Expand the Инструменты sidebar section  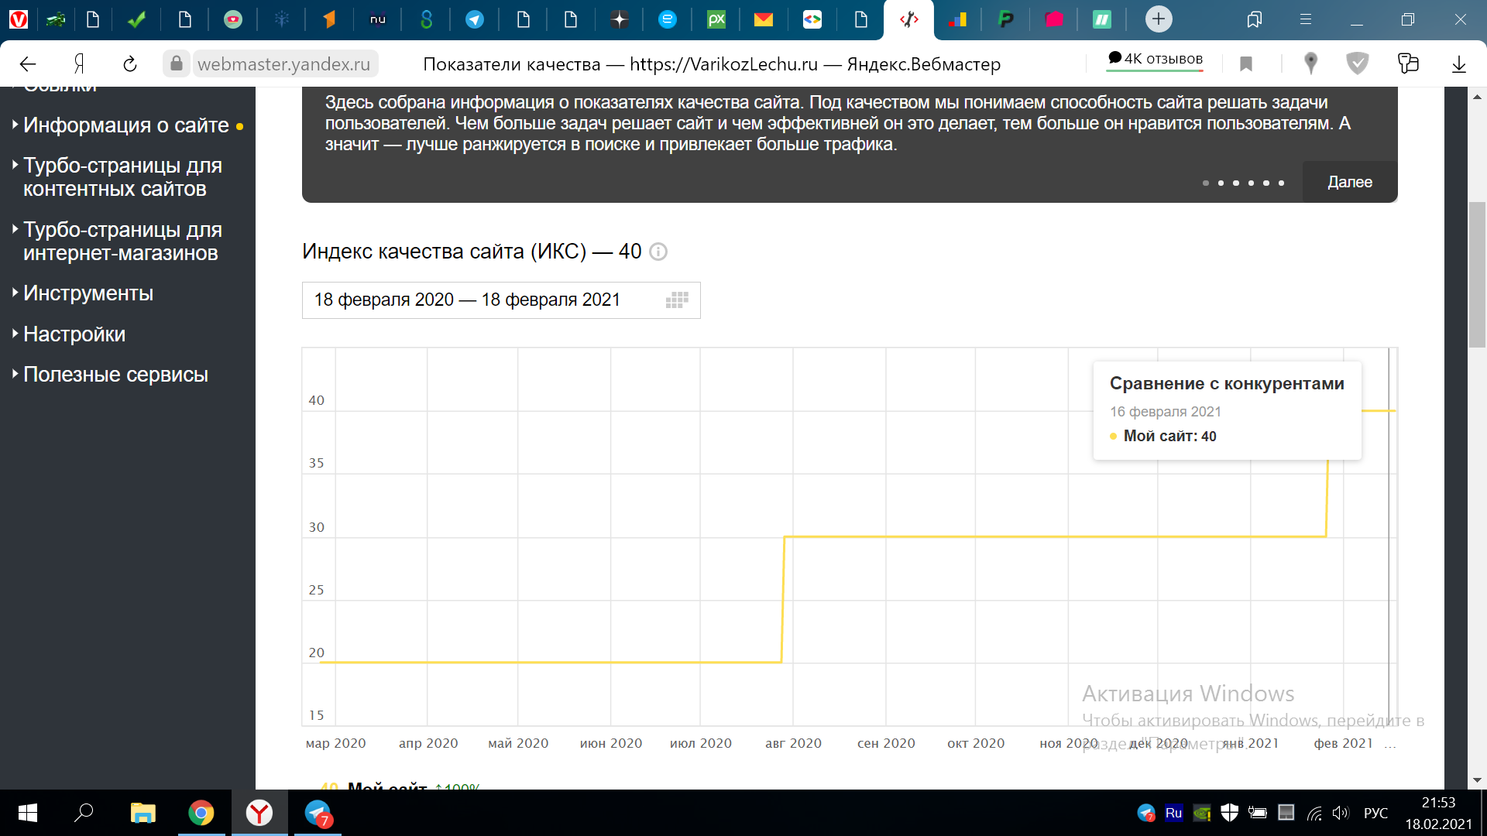pos(88,293)
